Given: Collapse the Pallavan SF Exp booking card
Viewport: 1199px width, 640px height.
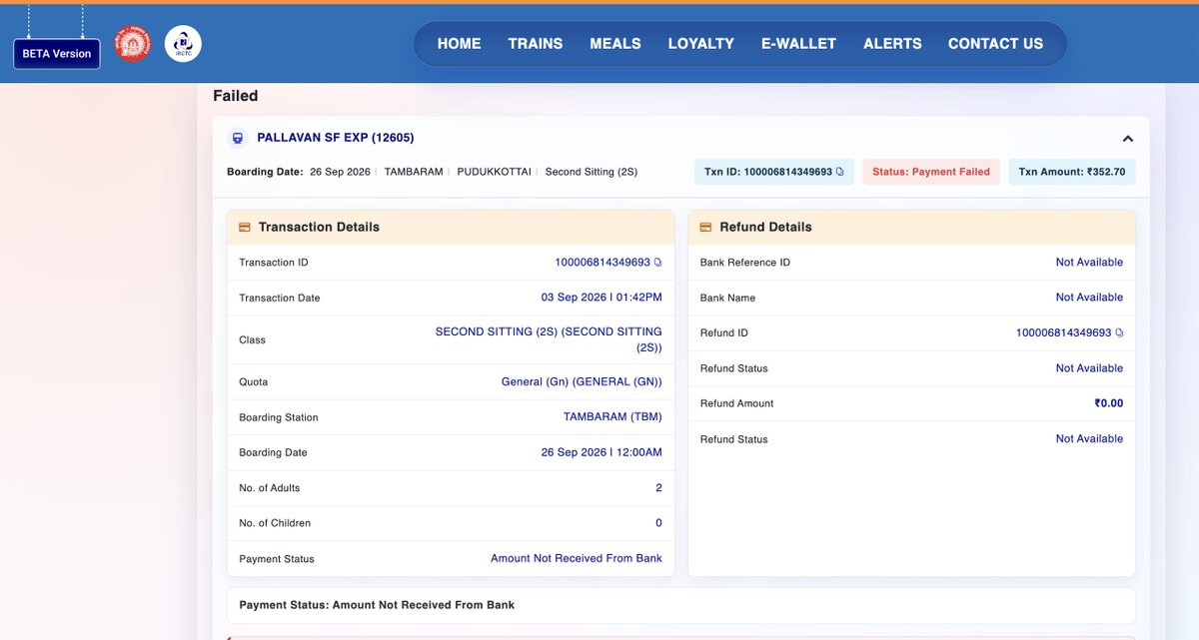Looking at the screenshot, I should 1128,139.
